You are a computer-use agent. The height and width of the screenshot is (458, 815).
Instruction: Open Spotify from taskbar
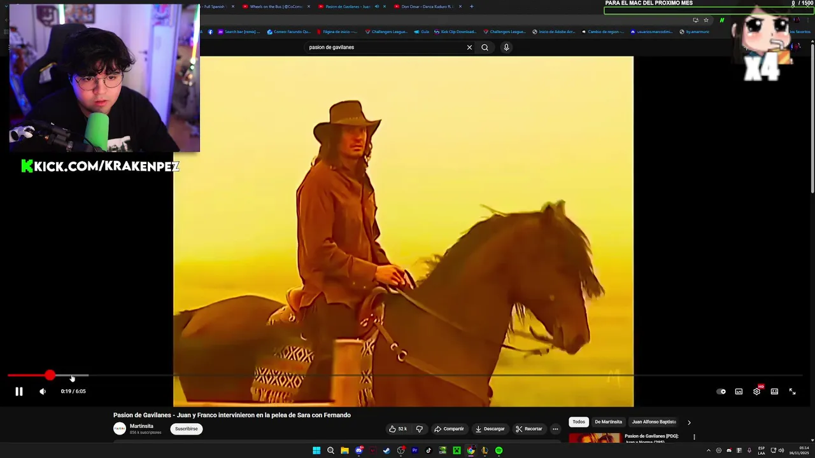point(499,450)
